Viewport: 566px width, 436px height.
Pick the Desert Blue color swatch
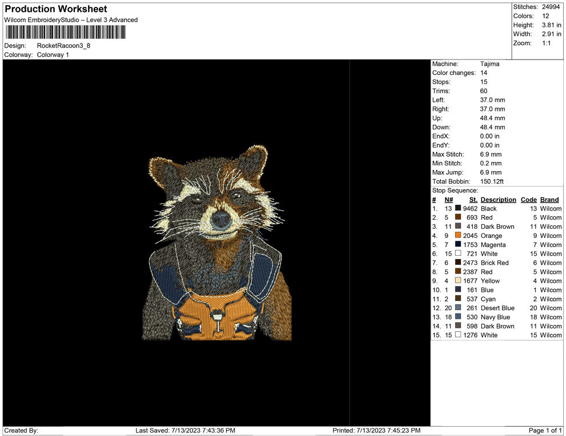458,308
